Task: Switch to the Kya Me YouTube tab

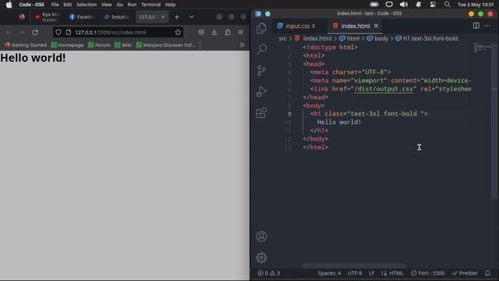Action: [47, 17]
